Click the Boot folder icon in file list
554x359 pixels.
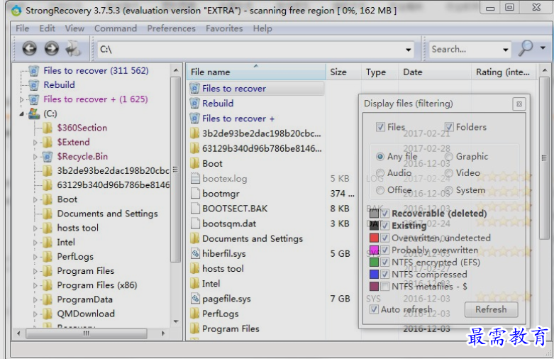pos(194,164)
